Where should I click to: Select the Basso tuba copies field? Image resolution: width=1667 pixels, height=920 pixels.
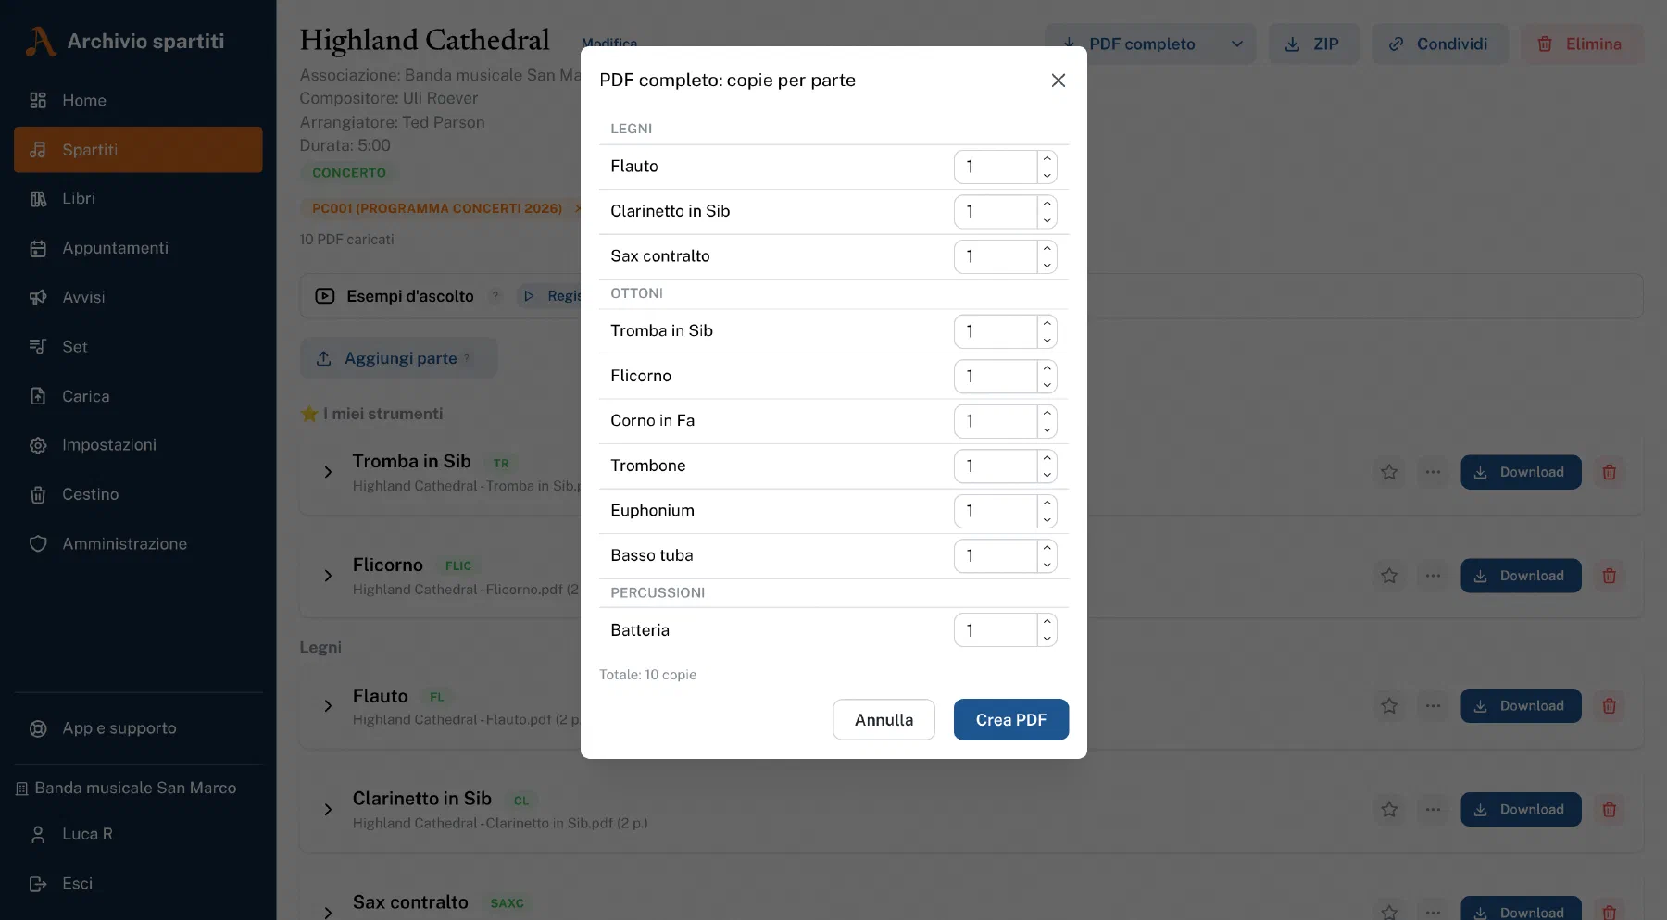(996, 555)
